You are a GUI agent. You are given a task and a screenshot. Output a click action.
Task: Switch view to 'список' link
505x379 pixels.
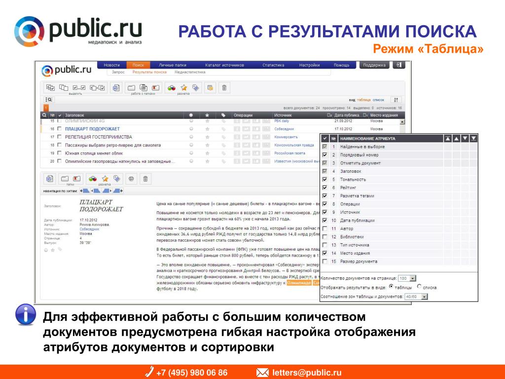pos(378,100)
